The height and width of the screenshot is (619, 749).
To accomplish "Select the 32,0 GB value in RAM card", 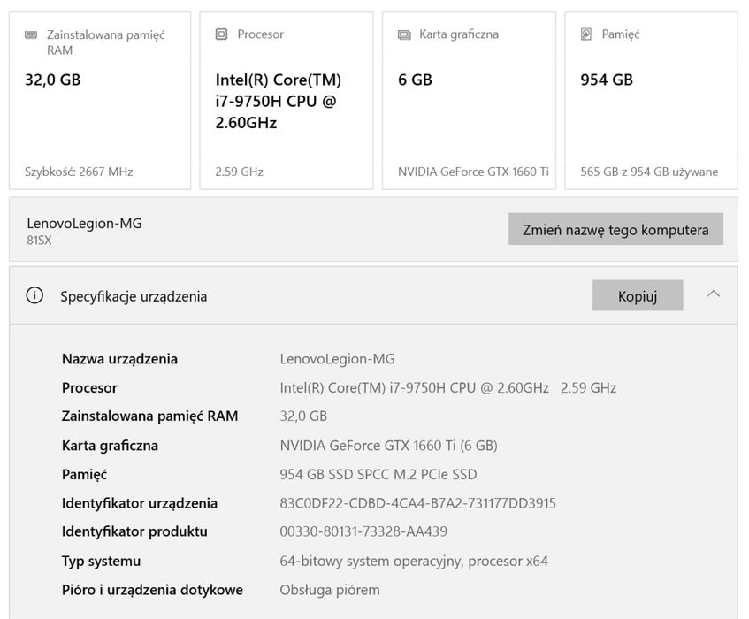I will (x=52, y=80).
